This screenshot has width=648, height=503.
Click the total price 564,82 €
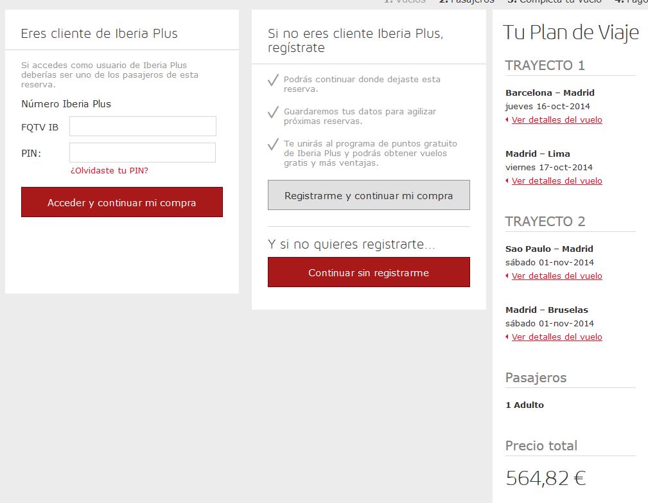click(x=545, y=478)
